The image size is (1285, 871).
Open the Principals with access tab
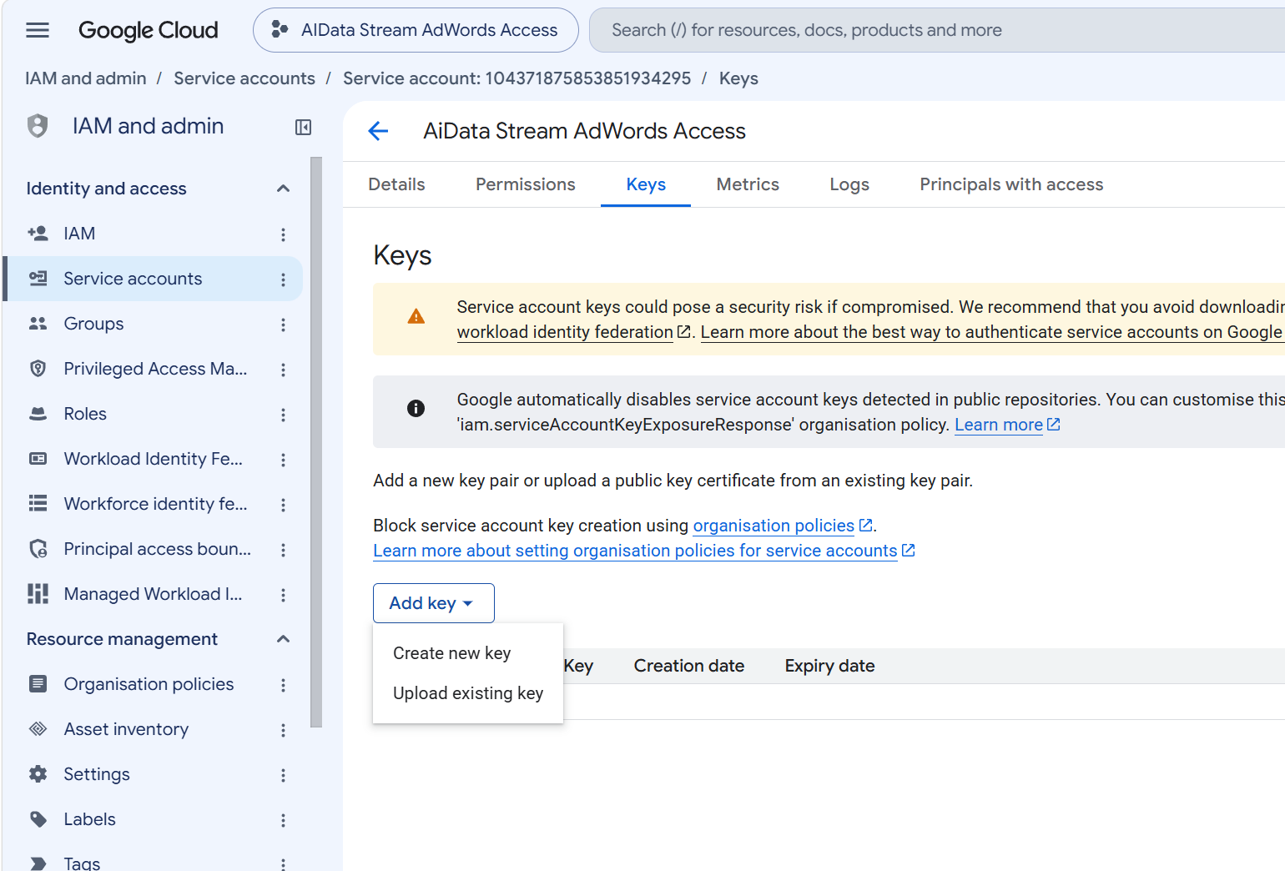point(1011,184)
